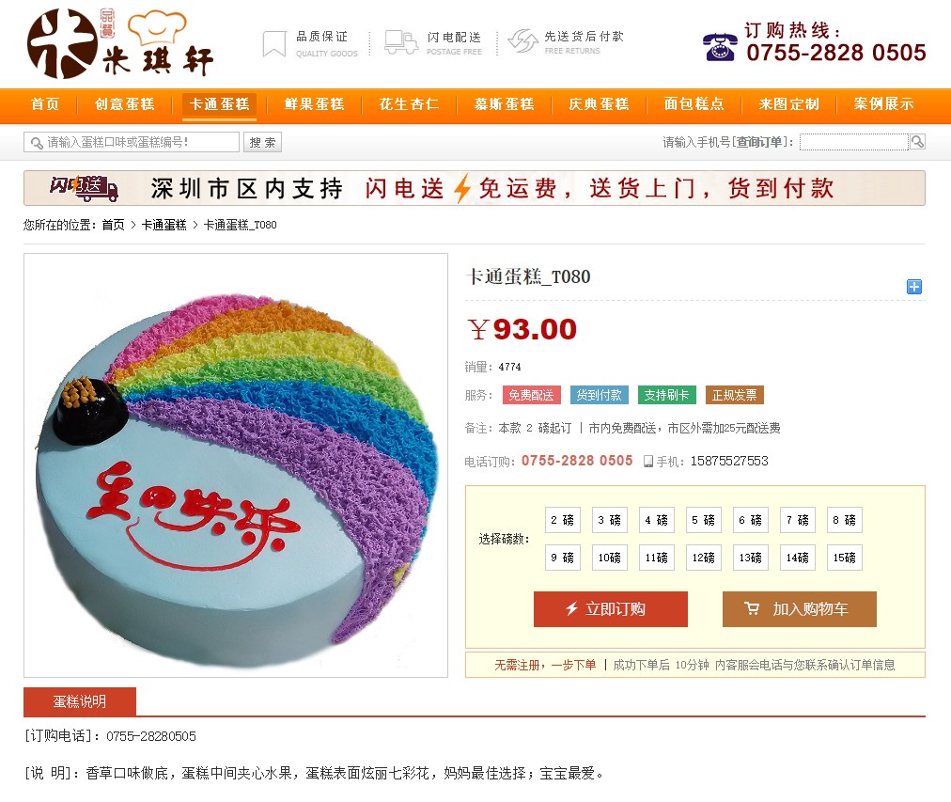Click the flash delivery van banner icon
Screen dimensions: 951x802
pyautogui.click(x=84, y=188)
